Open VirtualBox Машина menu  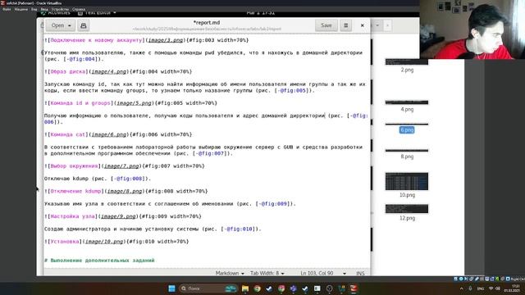(21, 9)
